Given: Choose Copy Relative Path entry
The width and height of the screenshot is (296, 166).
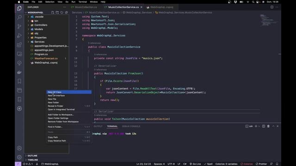Looking at the screenshot, I should [69, 141].
